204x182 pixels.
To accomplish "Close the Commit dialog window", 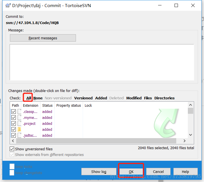I will 193,5.
